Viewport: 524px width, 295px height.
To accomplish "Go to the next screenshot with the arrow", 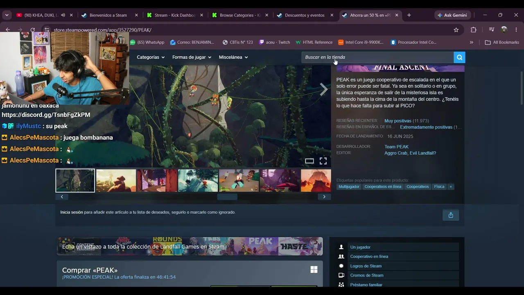I will [x=324, y=89].
